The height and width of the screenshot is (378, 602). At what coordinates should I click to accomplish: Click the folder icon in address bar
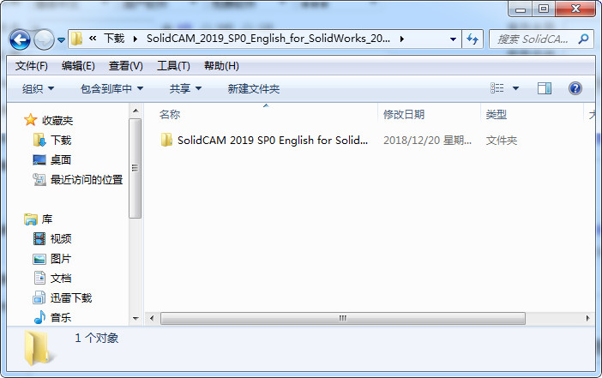tap(77, 39)
